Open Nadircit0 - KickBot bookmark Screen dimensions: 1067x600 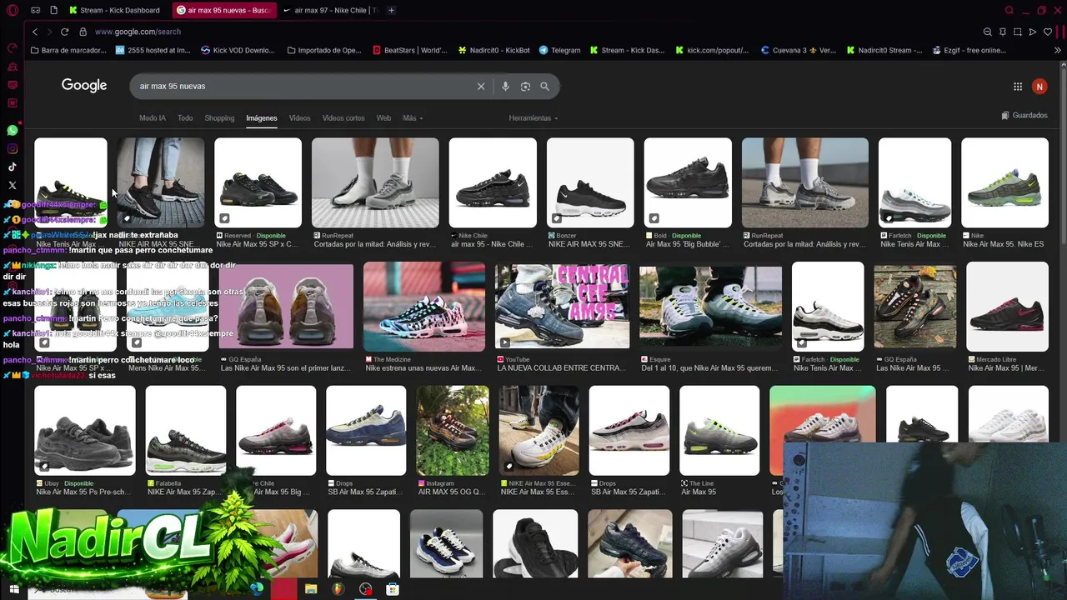[x=494, y=50]
